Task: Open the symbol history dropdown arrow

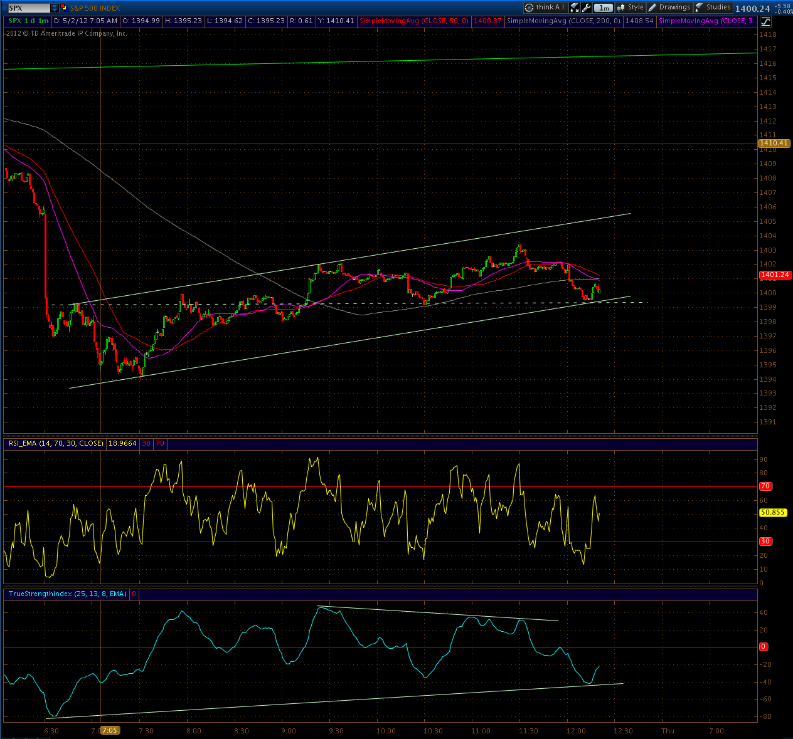Action: click(55, 8)
